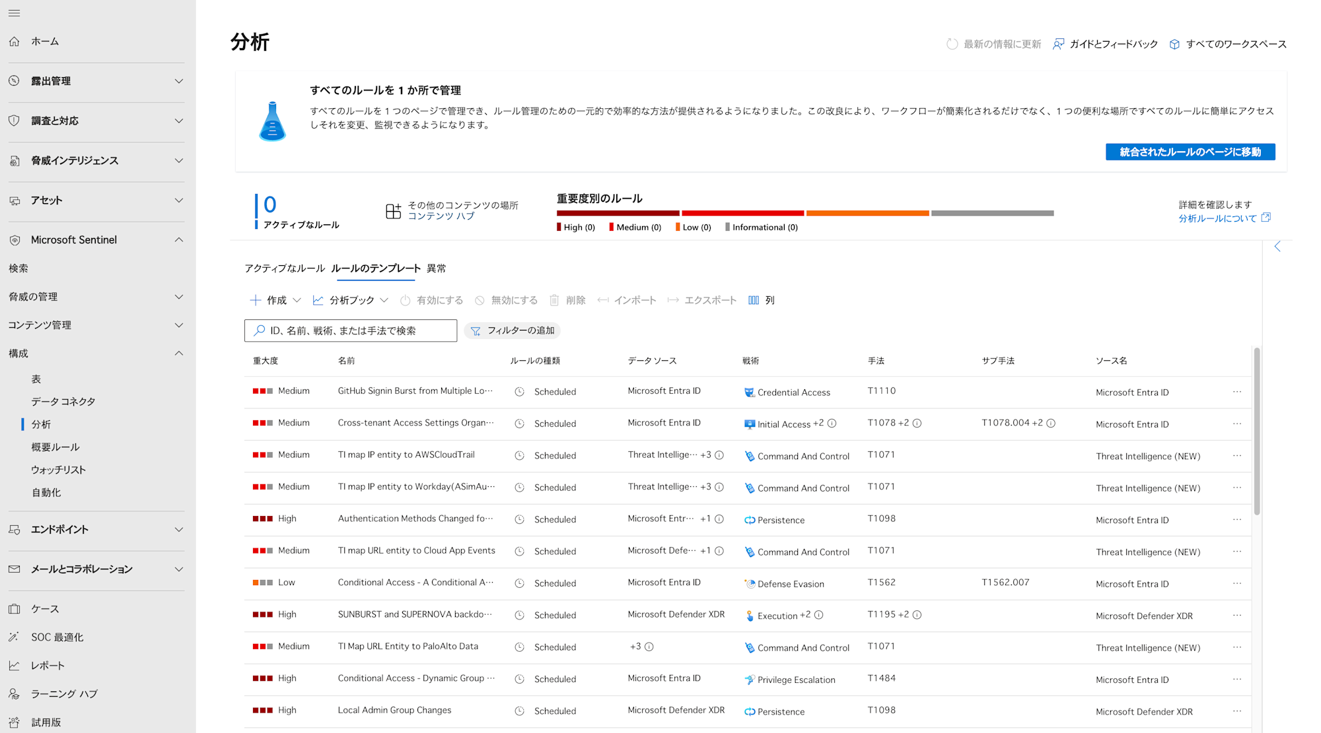Expand the アセット section chevron

[x=179, y=200]
